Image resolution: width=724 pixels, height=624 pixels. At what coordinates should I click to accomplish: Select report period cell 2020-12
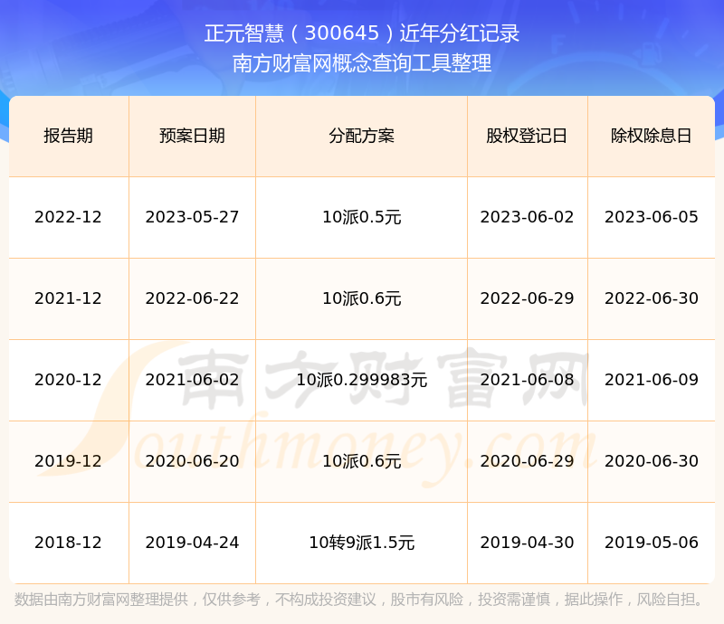[x=69, y=380]
